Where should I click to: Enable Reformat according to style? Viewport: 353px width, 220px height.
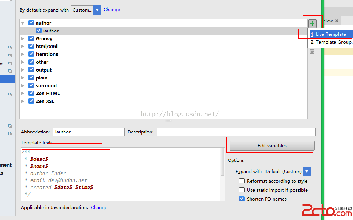242,181
